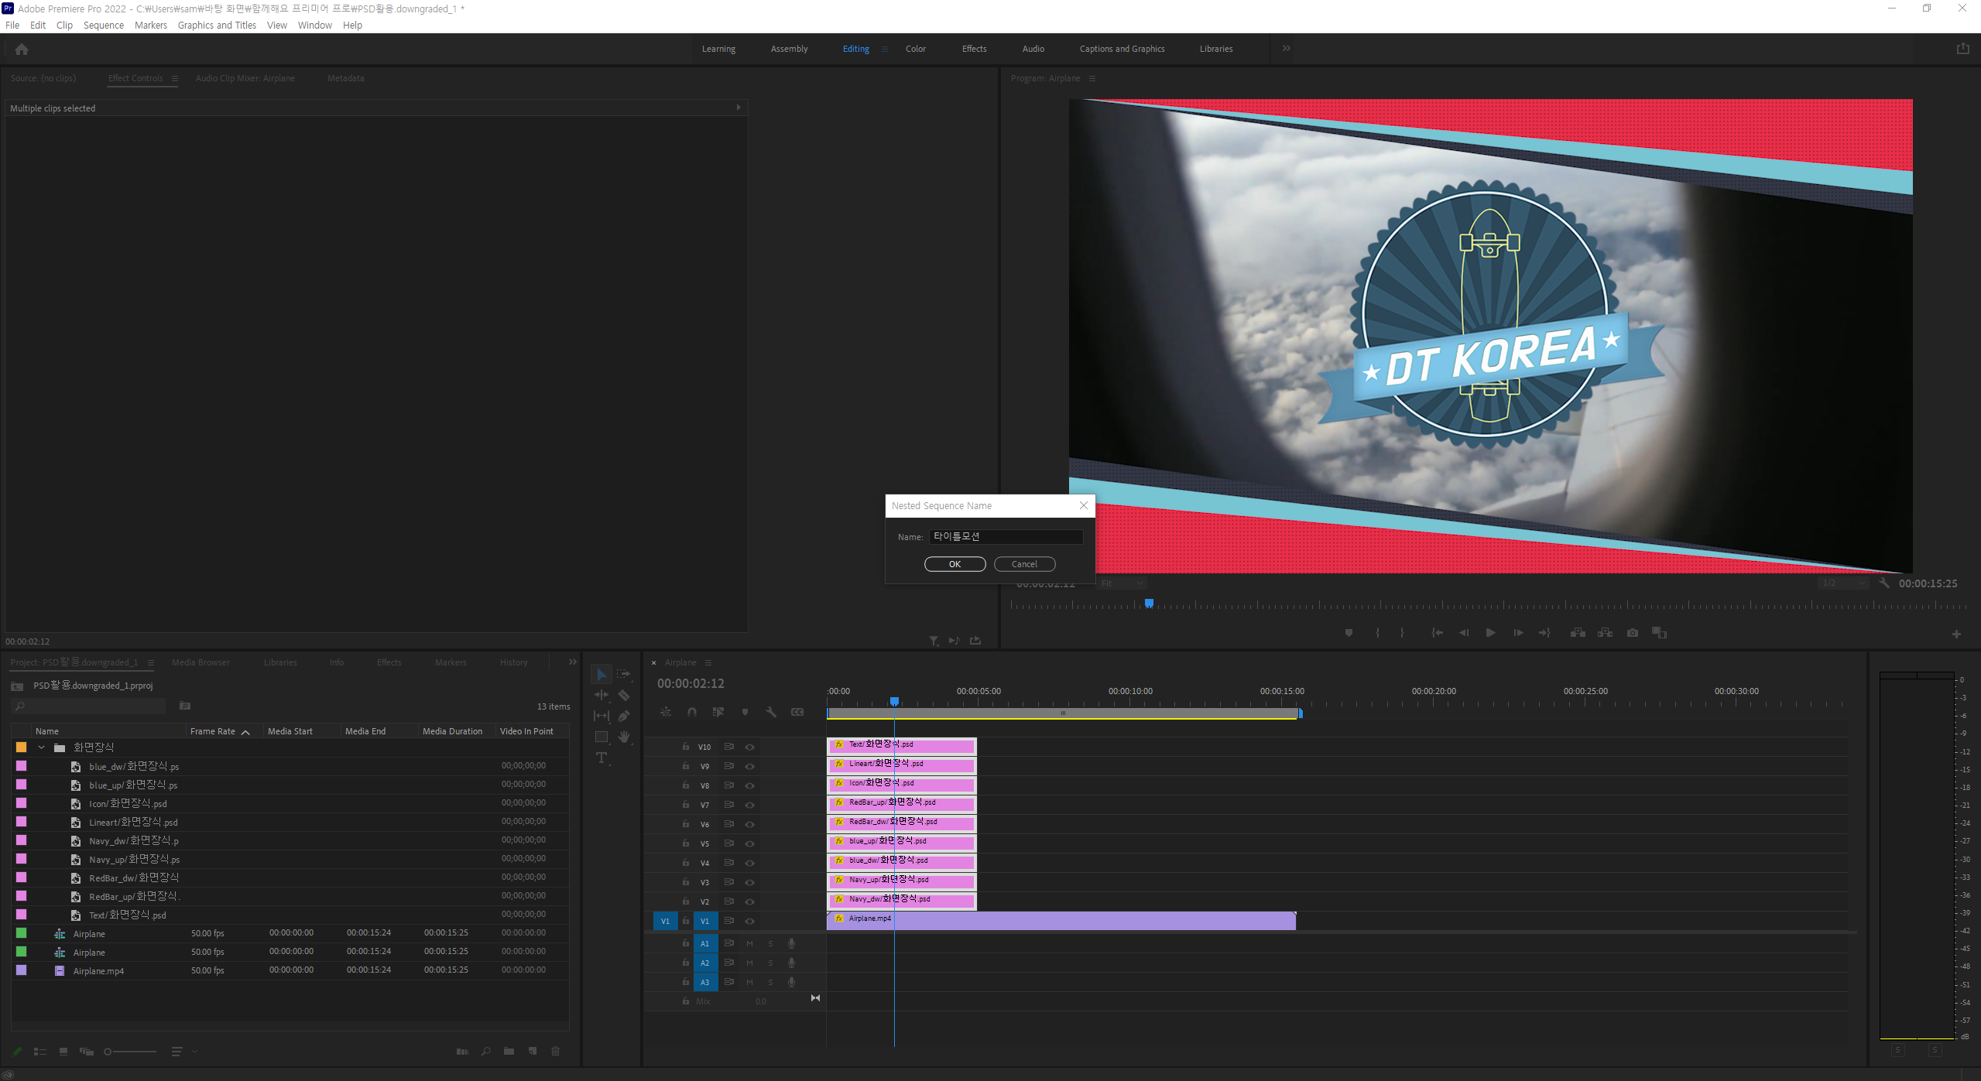Expand workspace overflow chevron
The image size is (1981, 1081).
coord(1287,49)
